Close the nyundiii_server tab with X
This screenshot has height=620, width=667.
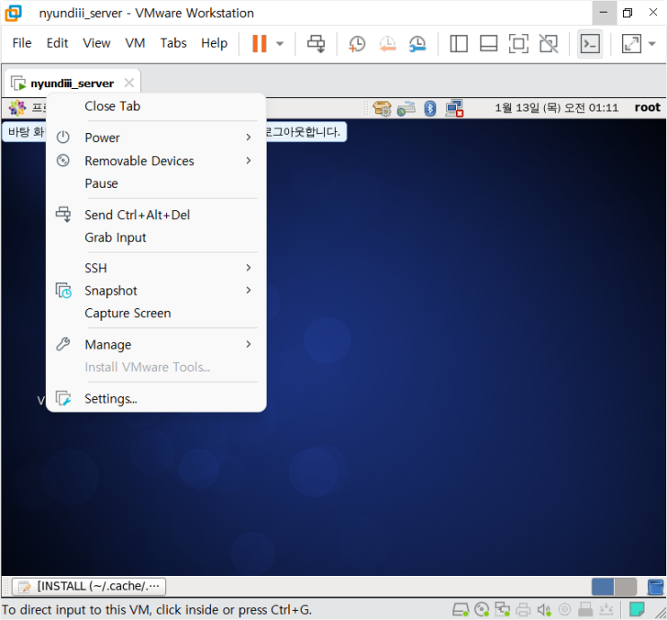click(x=129, y=83)
